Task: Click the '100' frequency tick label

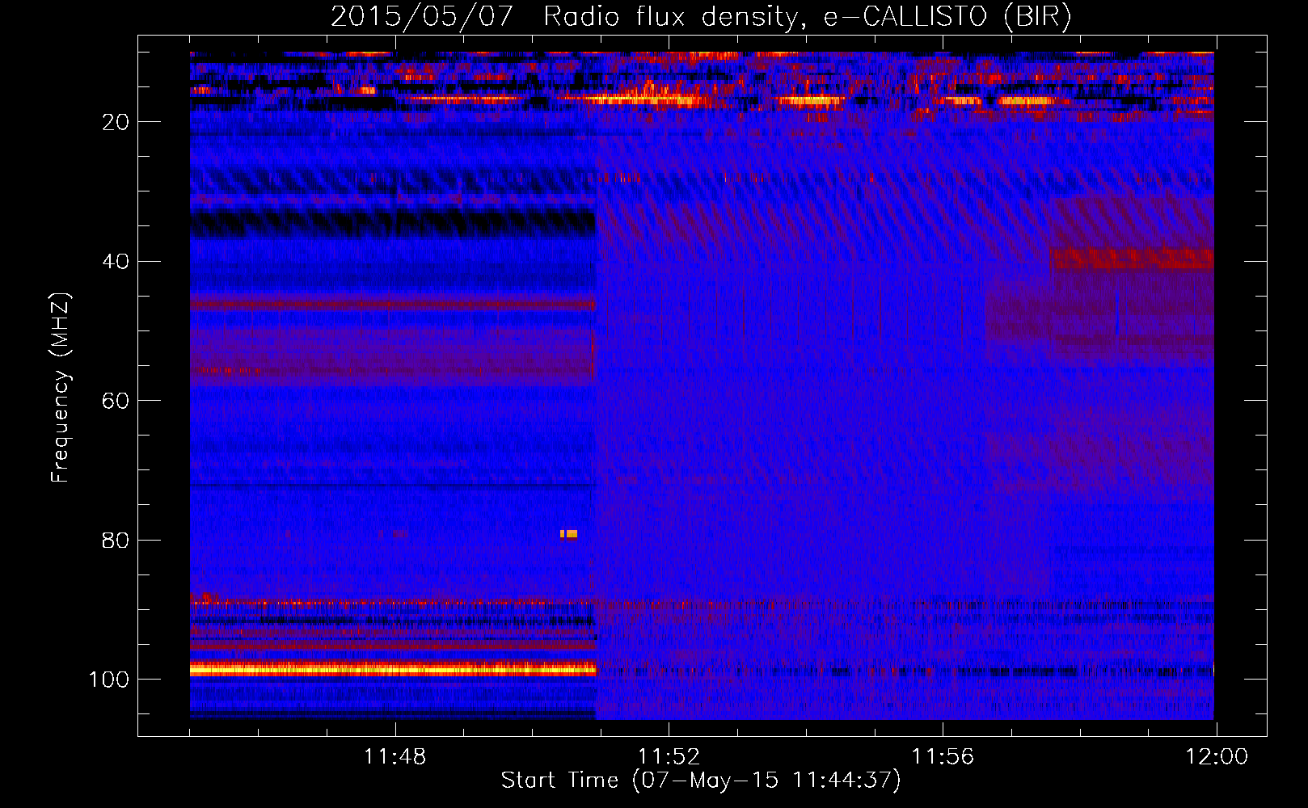Action: pyautogui.click(x=108, y=680)
